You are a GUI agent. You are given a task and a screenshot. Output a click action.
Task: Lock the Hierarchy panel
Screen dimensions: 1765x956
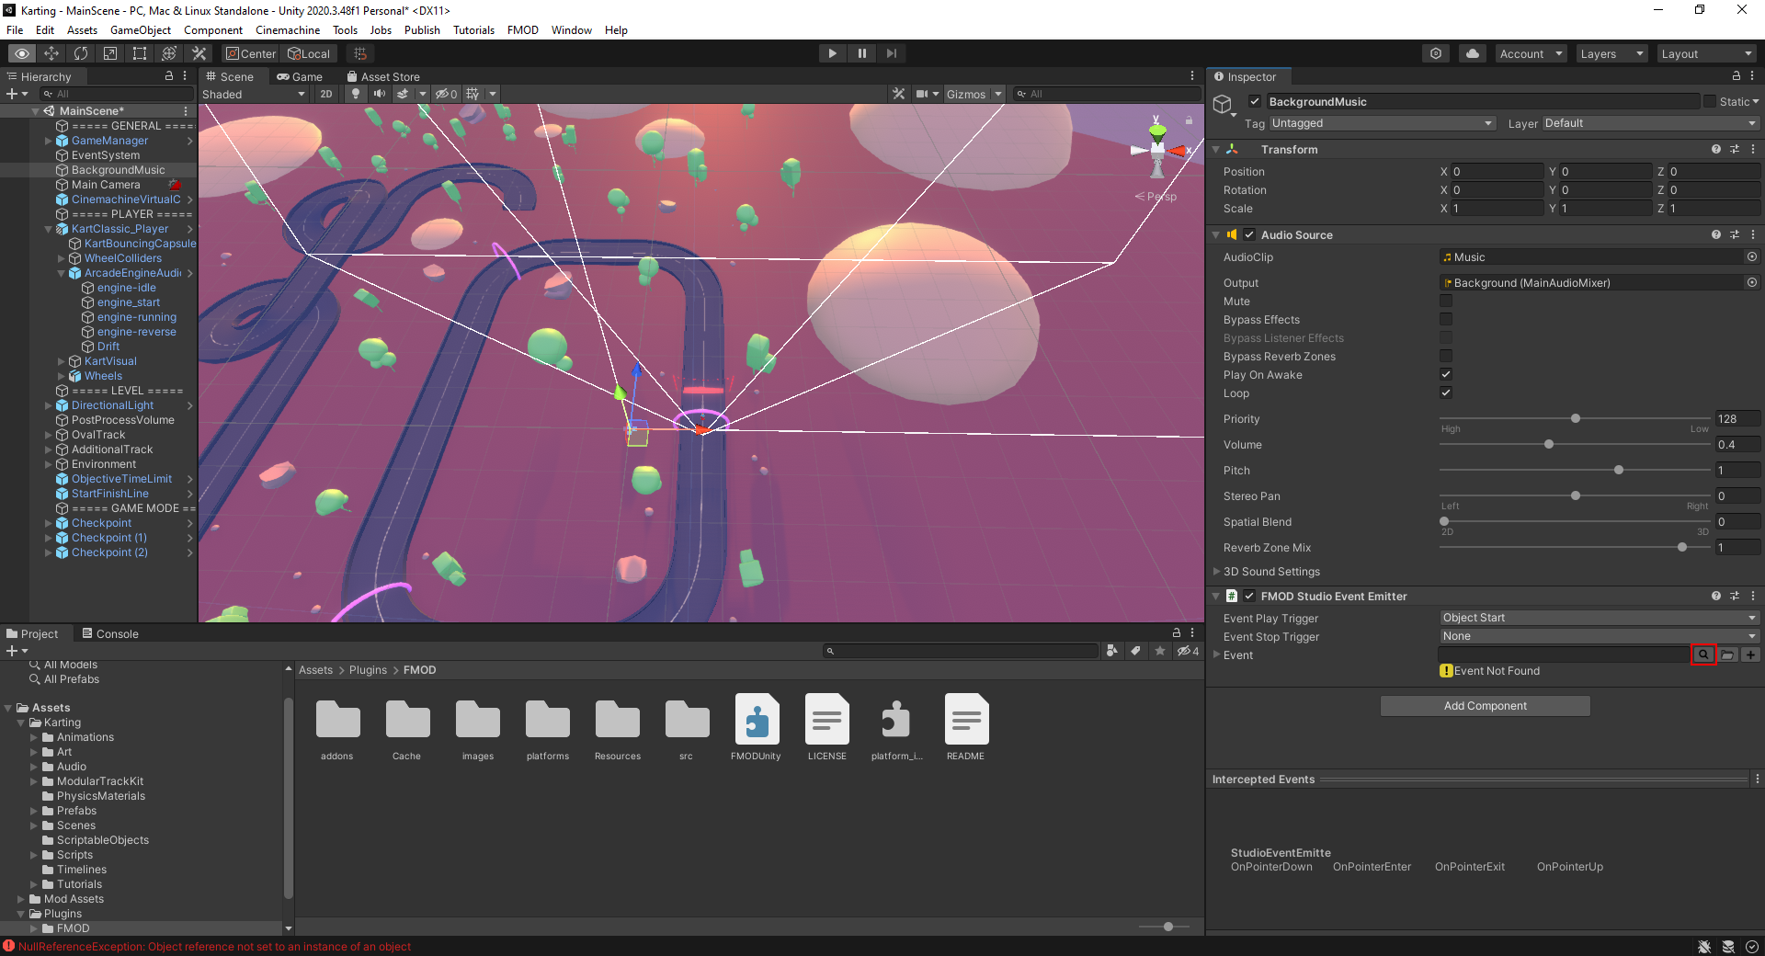(169, 76)
